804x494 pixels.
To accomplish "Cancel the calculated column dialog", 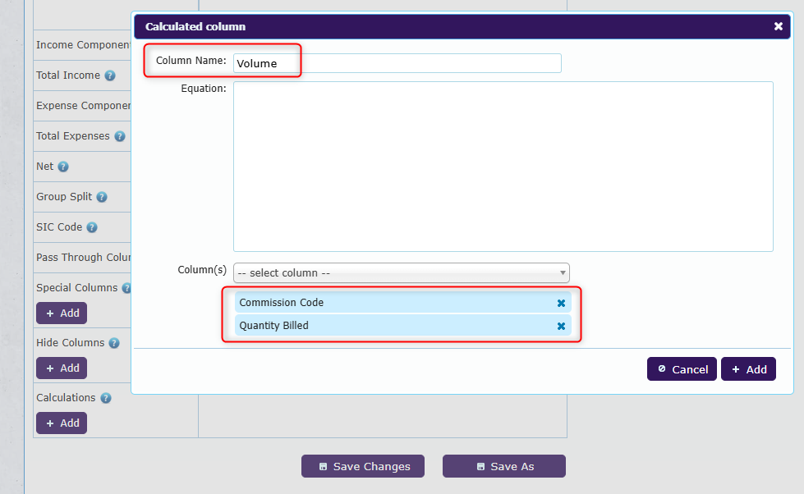I will (x=682, y=369).
